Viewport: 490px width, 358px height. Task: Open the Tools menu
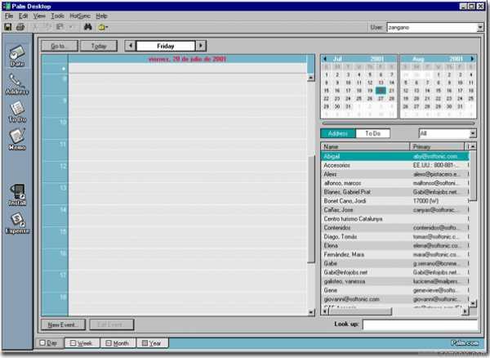58,16
